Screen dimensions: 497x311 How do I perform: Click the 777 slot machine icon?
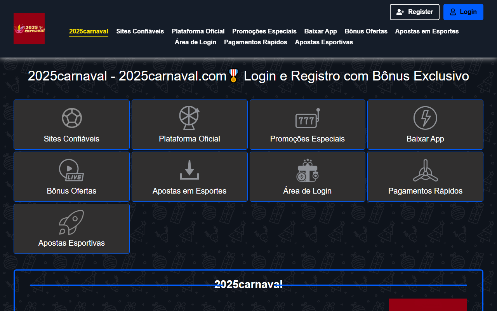point(307,118)
